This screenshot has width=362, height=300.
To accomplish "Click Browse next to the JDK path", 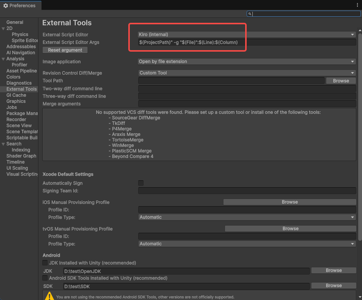I will (333, 270).
